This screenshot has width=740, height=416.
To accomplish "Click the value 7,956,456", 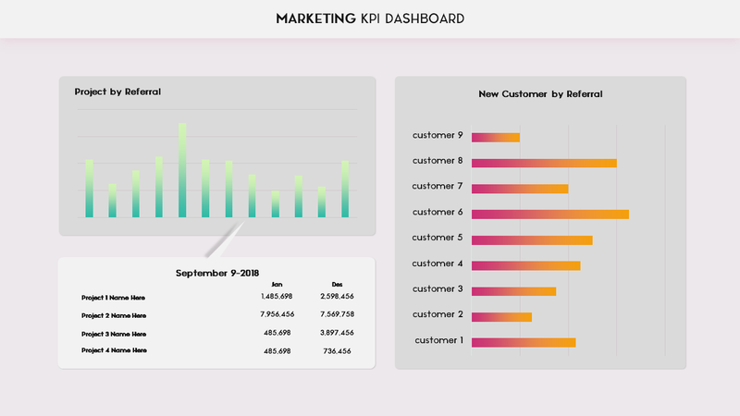I will pos(277,314).
